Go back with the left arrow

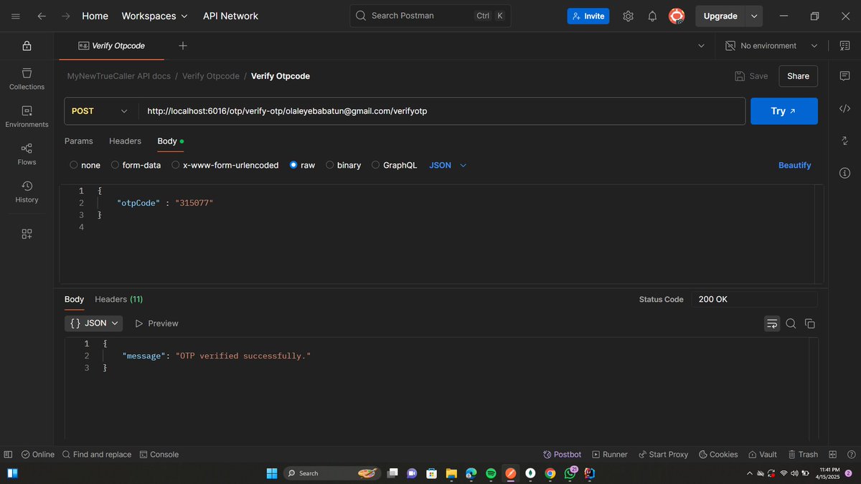tap(42, 16)
